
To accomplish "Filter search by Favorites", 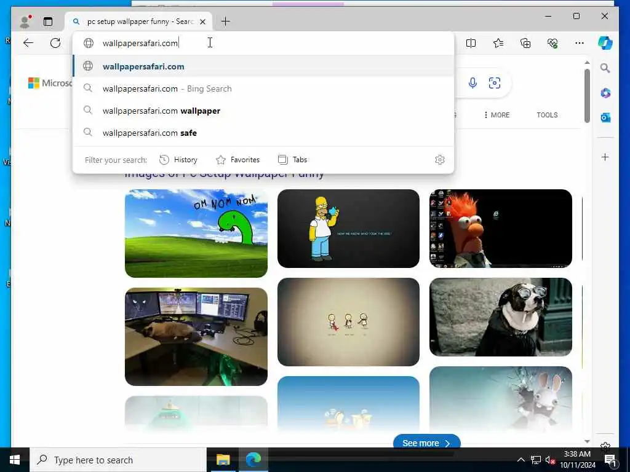I will 238,160.
